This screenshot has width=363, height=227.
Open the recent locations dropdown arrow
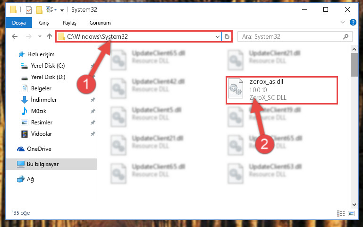pos(40,36)
